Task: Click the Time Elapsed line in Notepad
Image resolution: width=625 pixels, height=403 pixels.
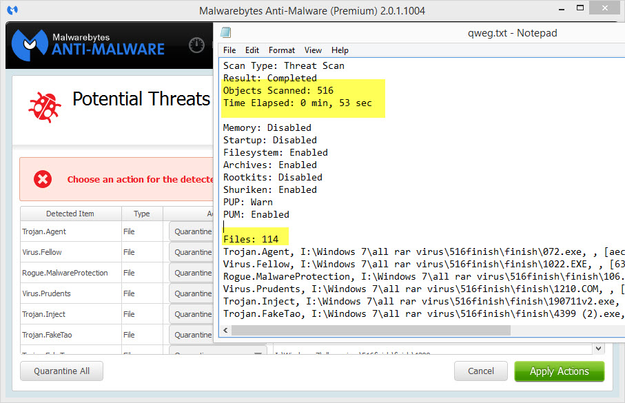Action: [298, 103]
